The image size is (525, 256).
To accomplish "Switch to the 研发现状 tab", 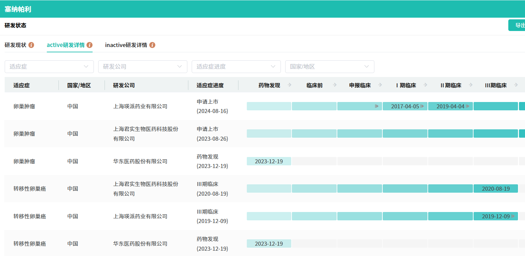I will [x=15, y=45].
